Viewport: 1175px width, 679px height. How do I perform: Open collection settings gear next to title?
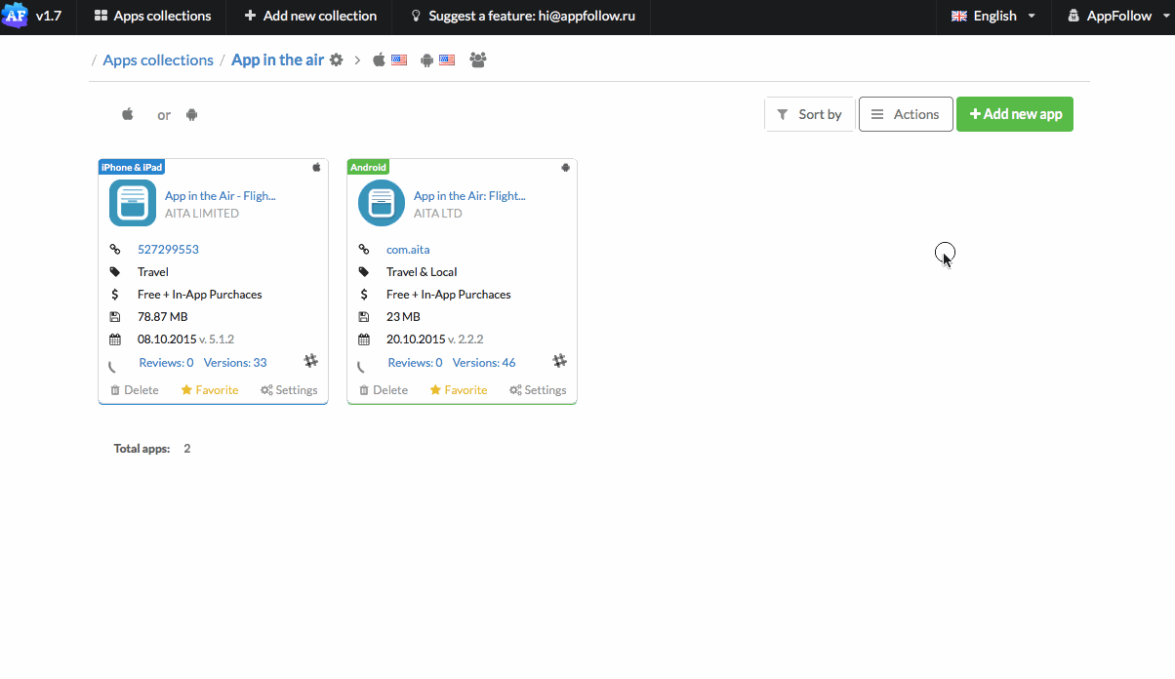pos(337,60)
